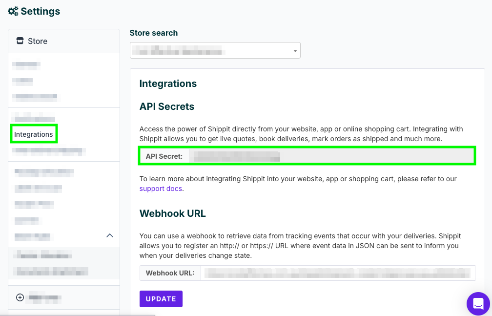Click the 'Webhook URL:' field label
Viewport: 492px width, 316px height.
tap(170, 273)
